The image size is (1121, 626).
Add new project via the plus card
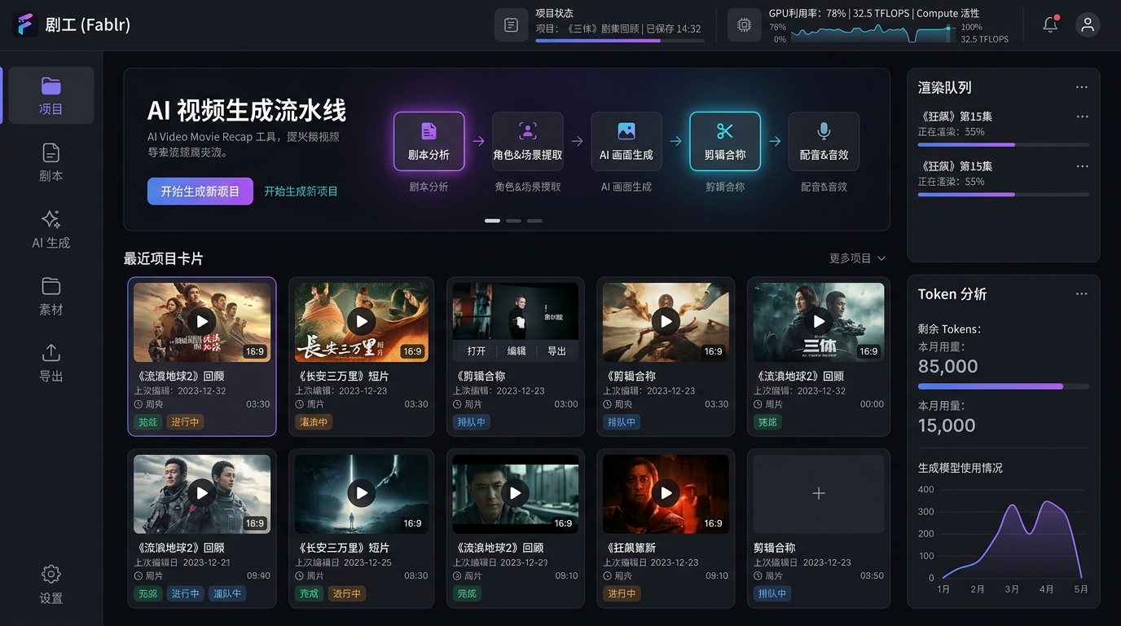[x=819, y=494]
